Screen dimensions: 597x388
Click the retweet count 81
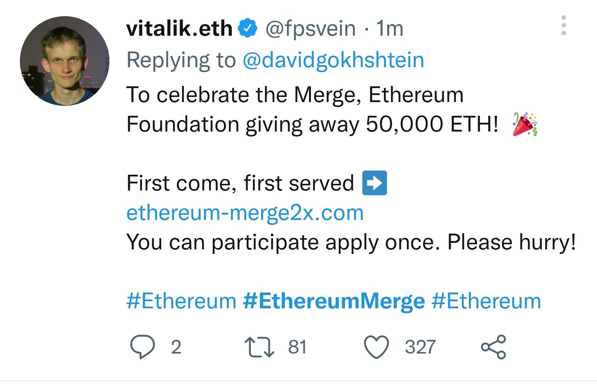click(297, 347)
